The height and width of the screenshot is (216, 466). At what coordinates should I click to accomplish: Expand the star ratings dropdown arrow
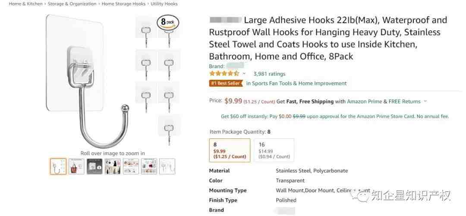(244, 74)
